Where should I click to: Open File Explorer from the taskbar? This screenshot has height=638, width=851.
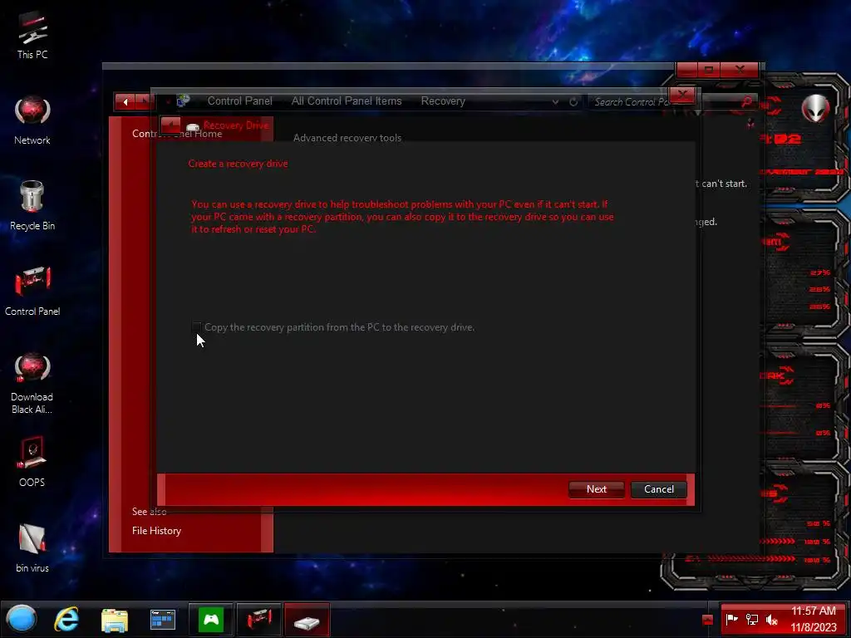pos(115,620)
